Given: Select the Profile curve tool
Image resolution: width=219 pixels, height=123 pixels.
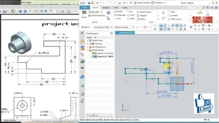Looking at the screenshot, I should 118,12.
